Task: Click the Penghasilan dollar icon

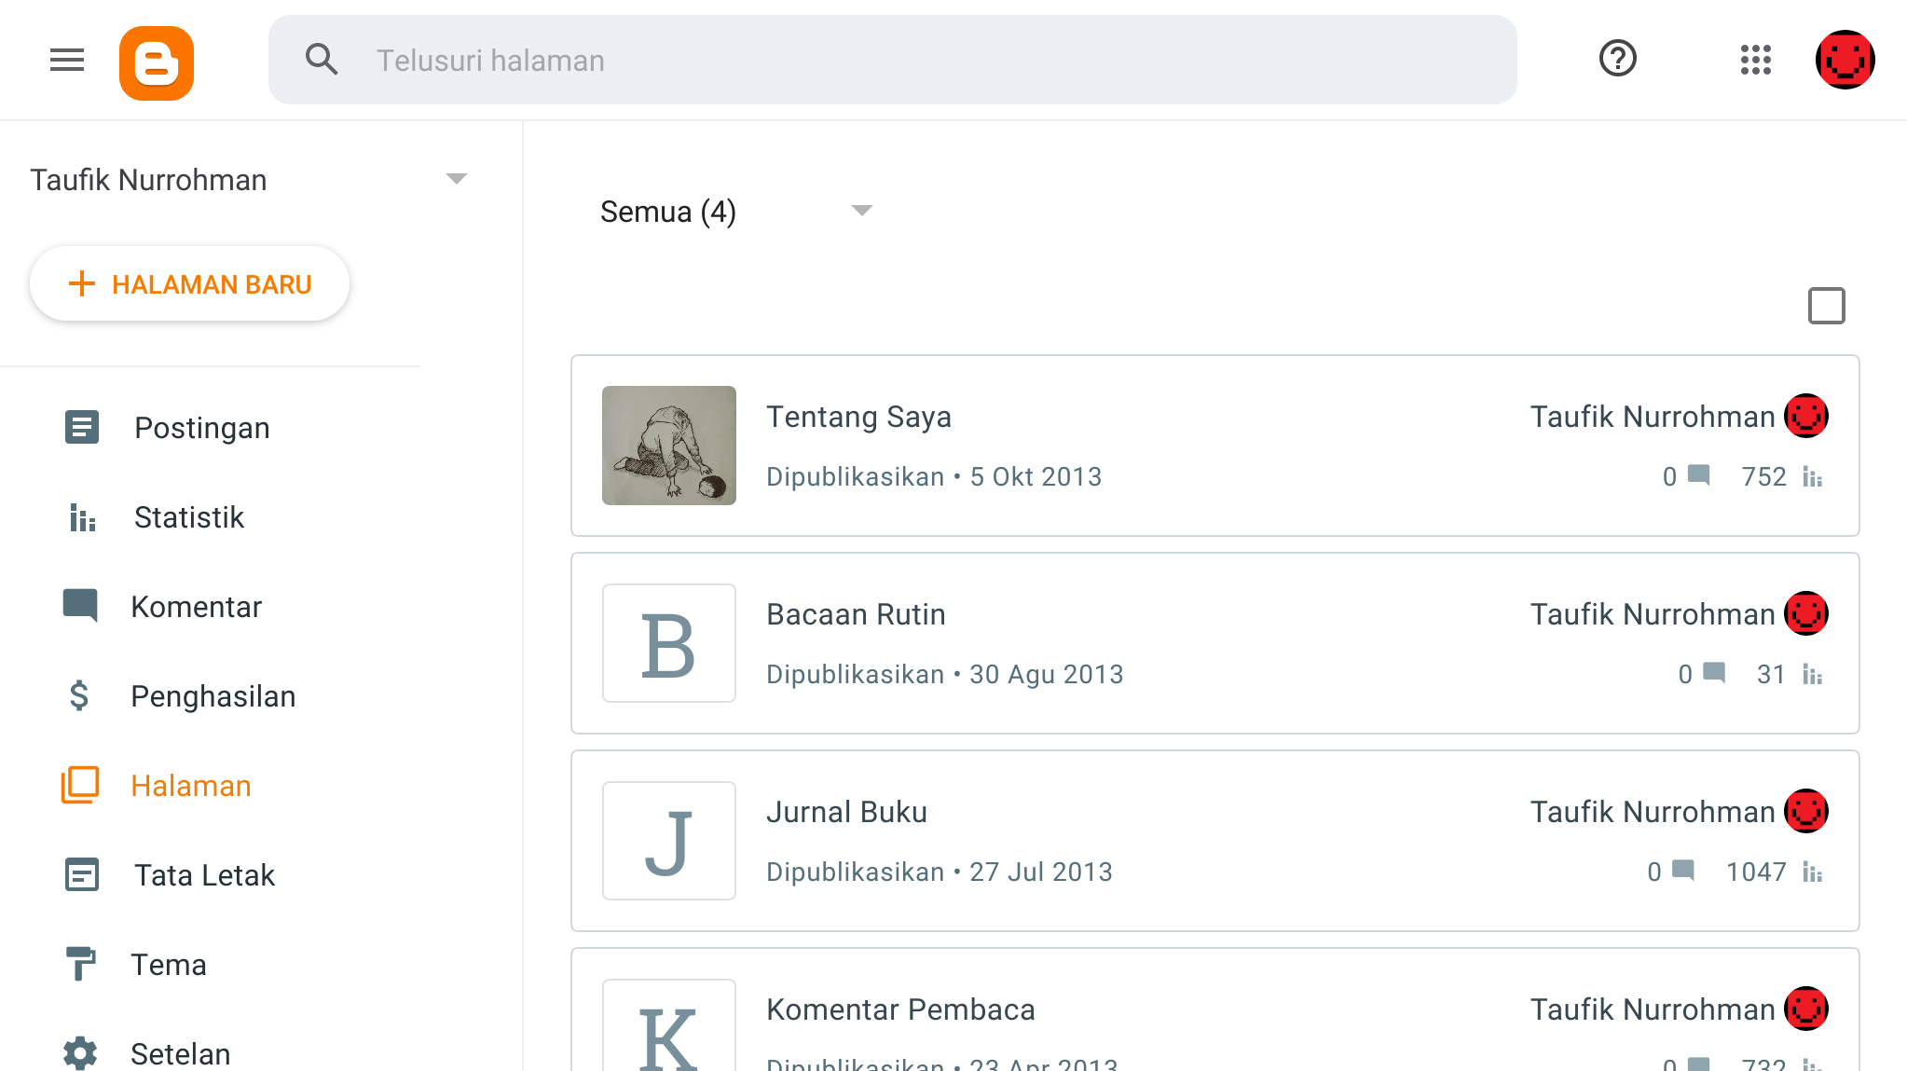Action: pos(81,695)
